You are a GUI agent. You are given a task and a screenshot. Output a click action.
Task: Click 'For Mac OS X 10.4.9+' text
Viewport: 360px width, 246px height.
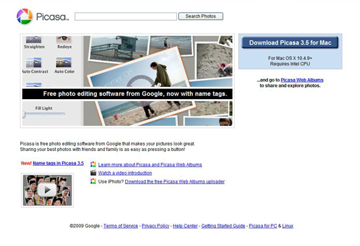[290, 58]
